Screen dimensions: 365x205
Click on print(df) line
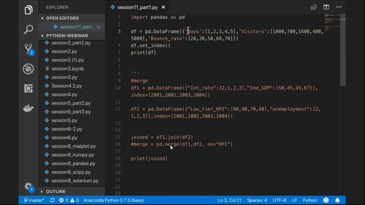[143, 52]
